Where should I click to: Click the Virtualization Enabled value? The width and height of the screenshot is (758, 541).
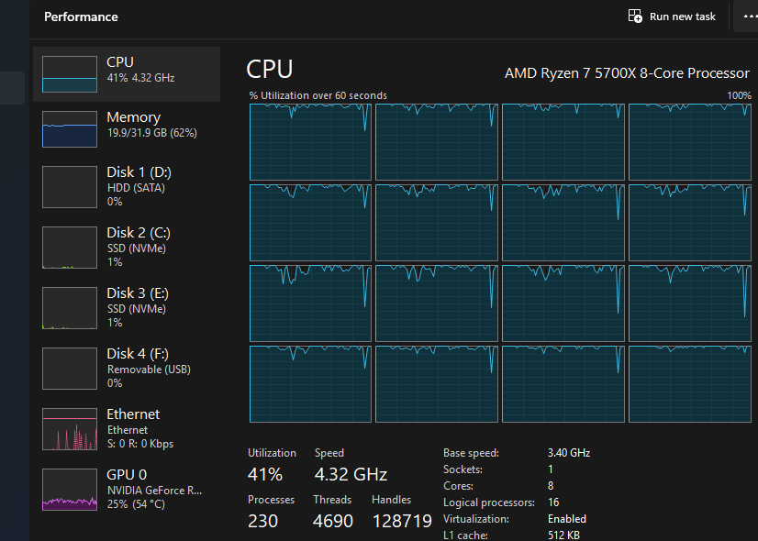click(567, 519)
